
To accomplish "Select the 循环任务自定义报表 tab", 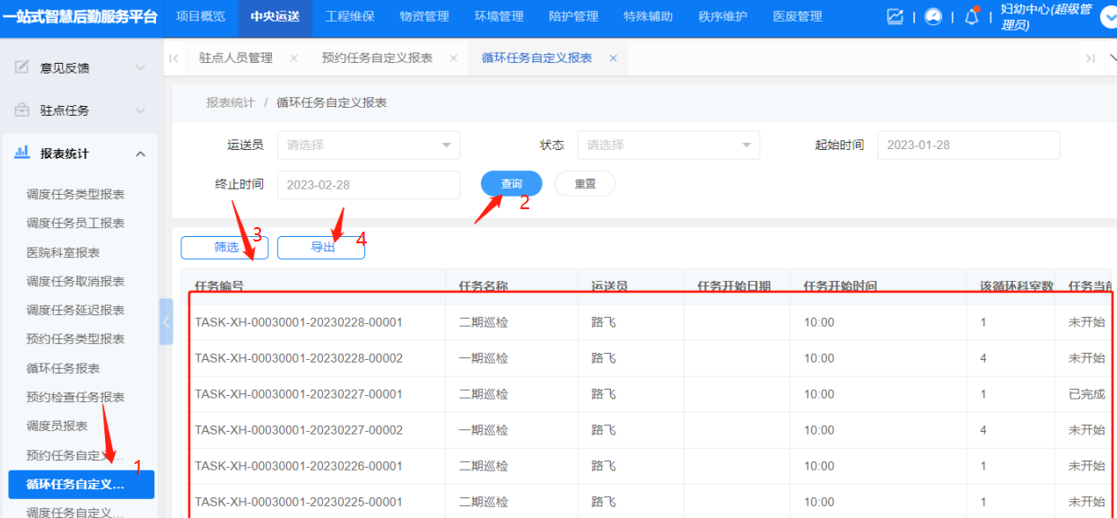I will [x=537, y=58].
